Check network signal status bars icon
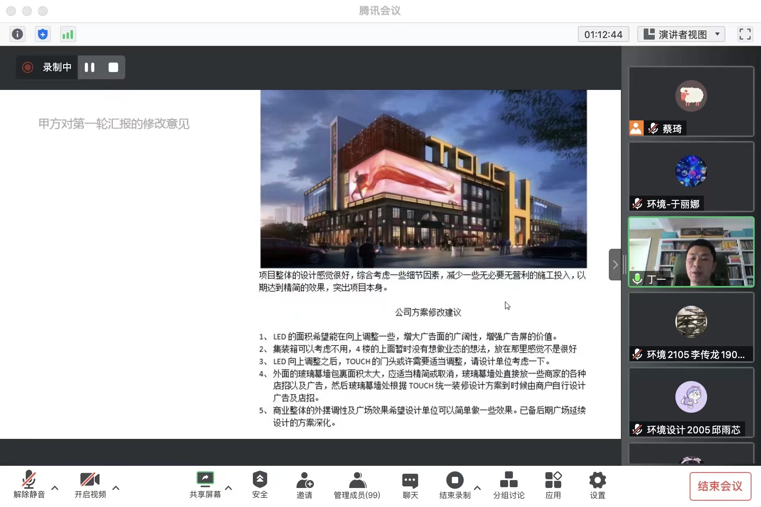 [x=68, y=34]
